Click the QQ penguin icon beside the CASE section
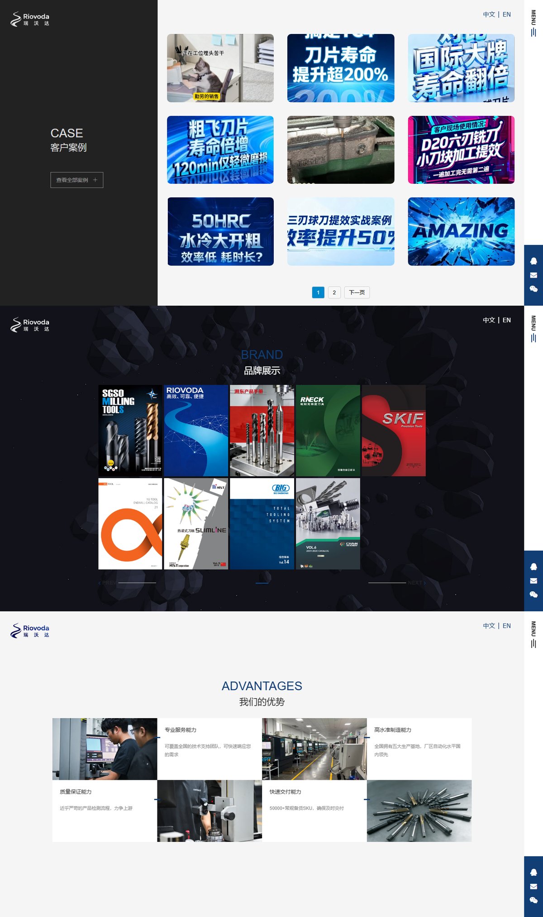This screenshot has height=917, width=543. coord(533,261)
